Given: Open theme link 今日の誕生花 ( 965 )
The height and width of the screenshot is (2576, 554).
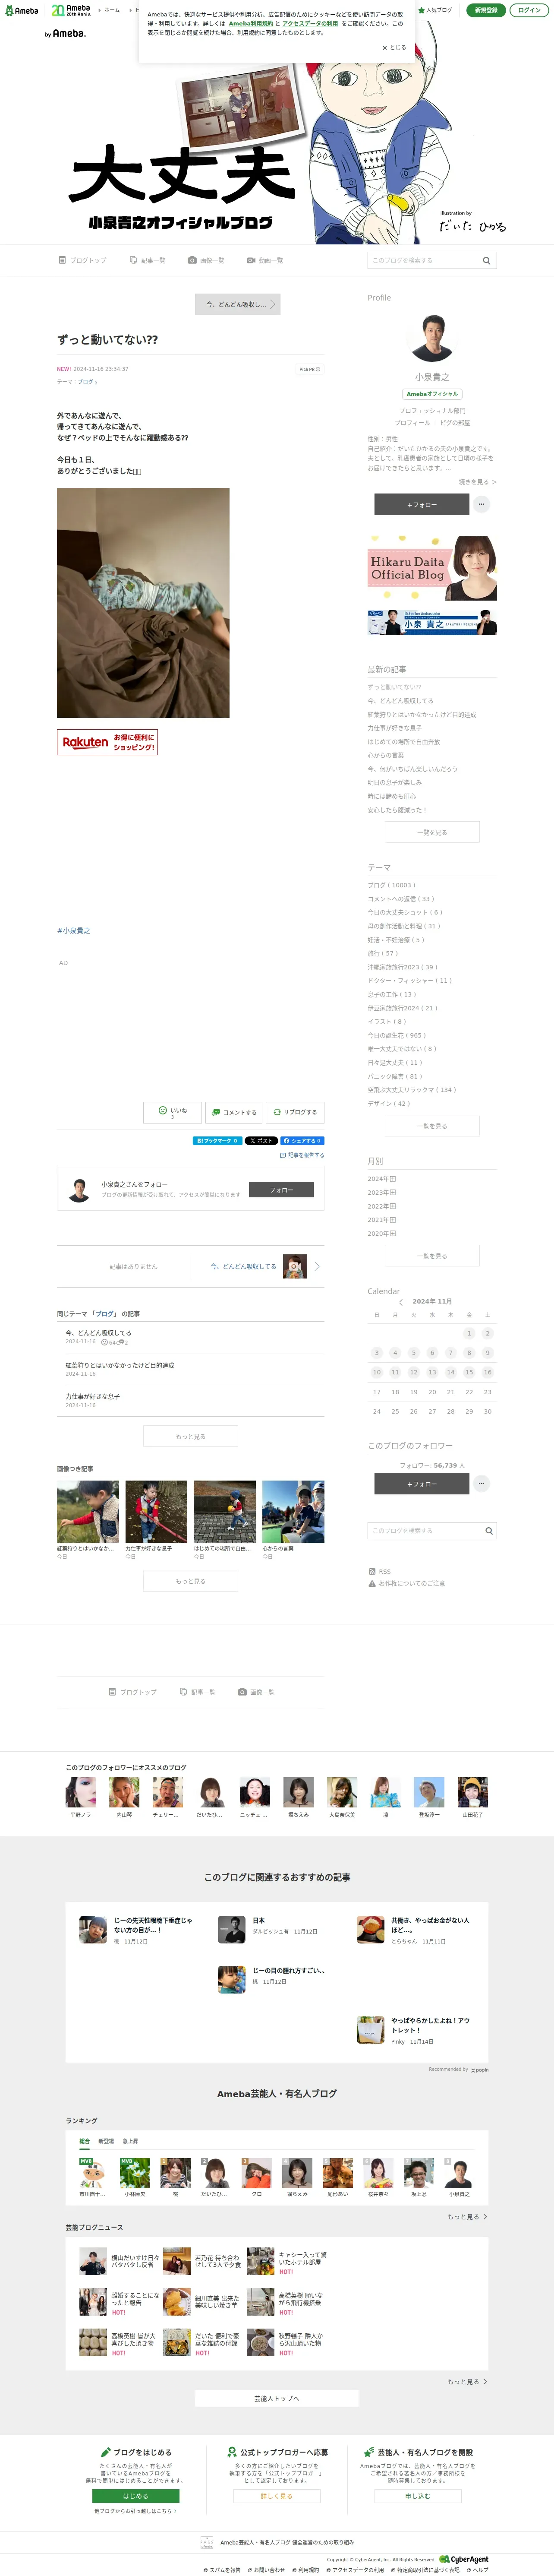Looking at the screenshot, I should click(x=396, y=1035).
